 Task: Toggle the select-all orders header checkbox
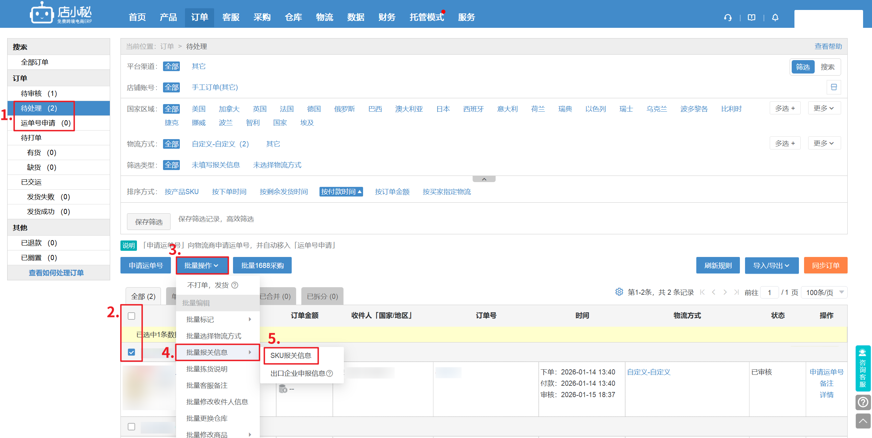click(x=131, y=316)
